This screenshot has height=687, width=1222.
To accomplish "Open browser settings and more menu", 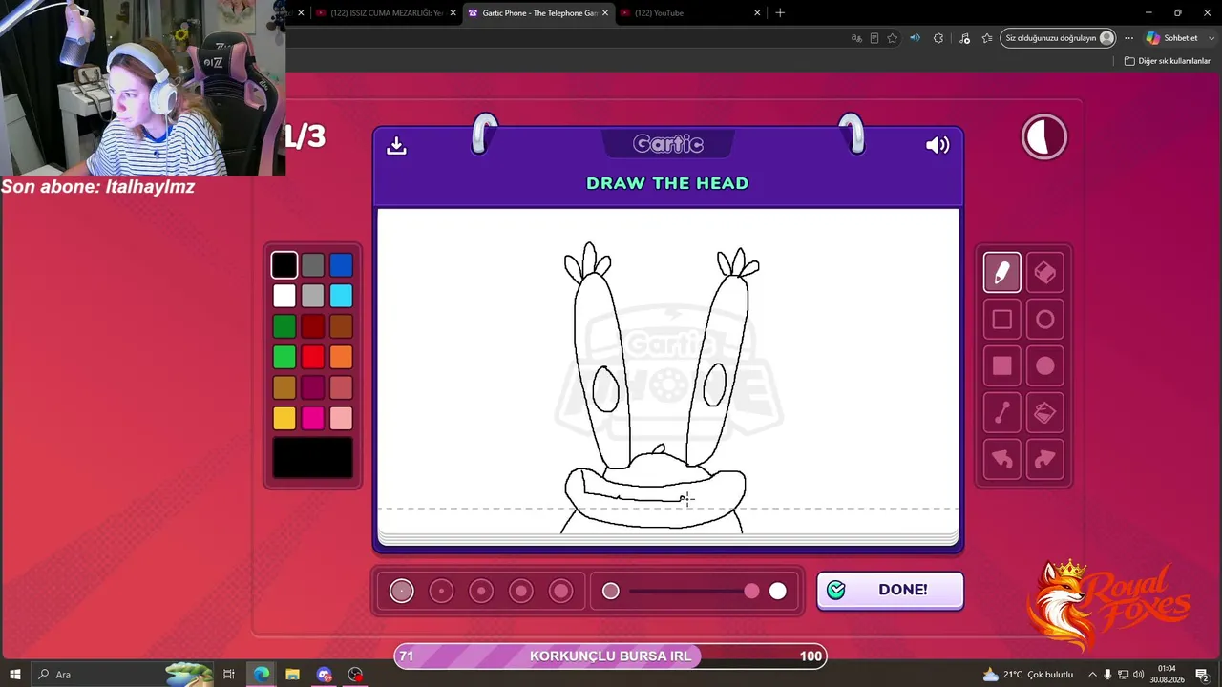I will pyautogui.click(x=1128, y=38).
